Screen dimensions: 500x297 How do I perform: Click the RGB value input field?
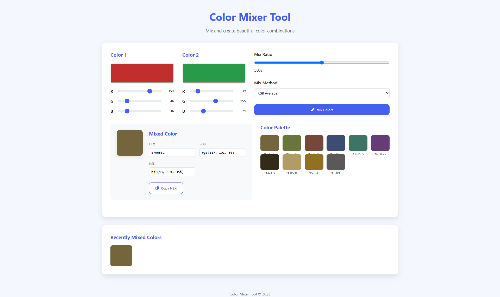(222, 153)
